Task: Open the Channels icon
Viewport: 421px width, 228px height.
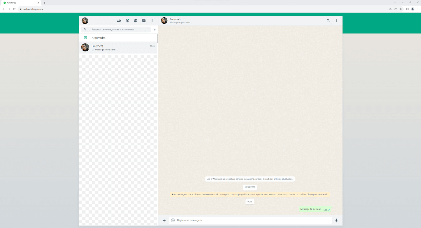Action: point(136,21)
